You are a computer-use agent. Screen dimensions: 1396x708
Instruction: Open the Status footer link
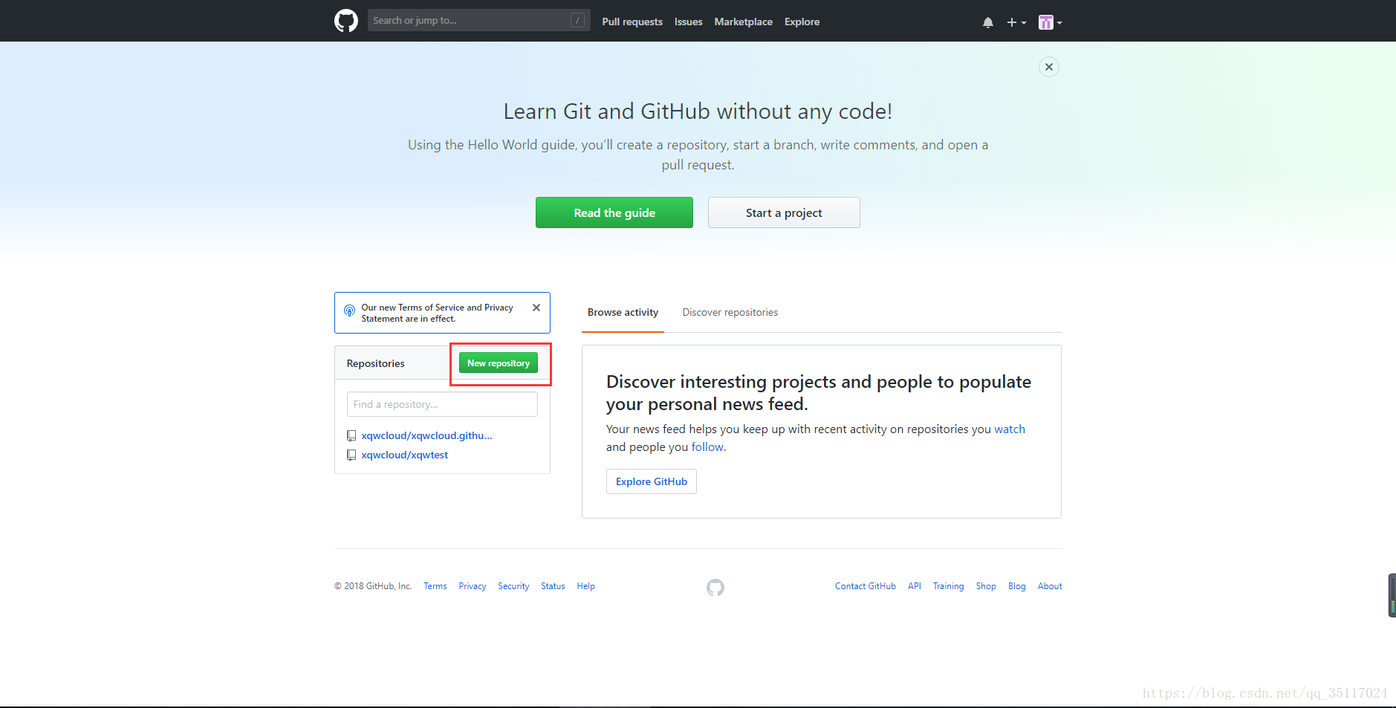point(553,586)
